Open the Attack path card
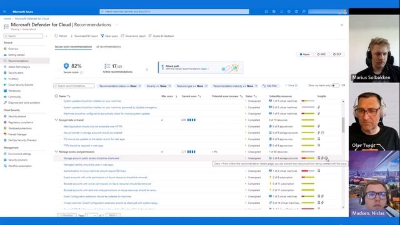The image size is (400, 225). pyautogui.click(x=201, y=67)
